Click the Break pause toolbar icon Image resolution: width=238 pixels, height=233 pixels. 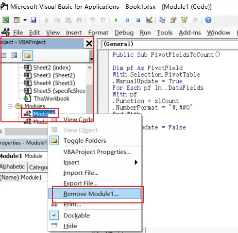tap(127, 20)
